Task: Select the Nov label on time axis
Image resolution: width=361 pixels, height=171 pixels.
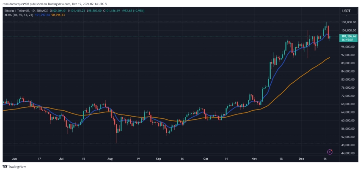Action: 254,159
